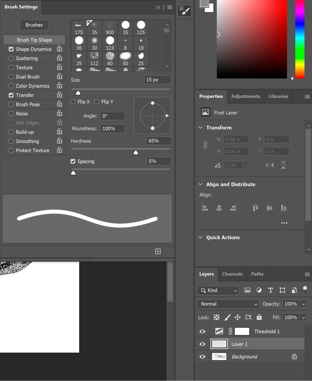Screen dimensions: 312x381
Task: Click the Shape Dynamics lock icon
Action: 60,49
